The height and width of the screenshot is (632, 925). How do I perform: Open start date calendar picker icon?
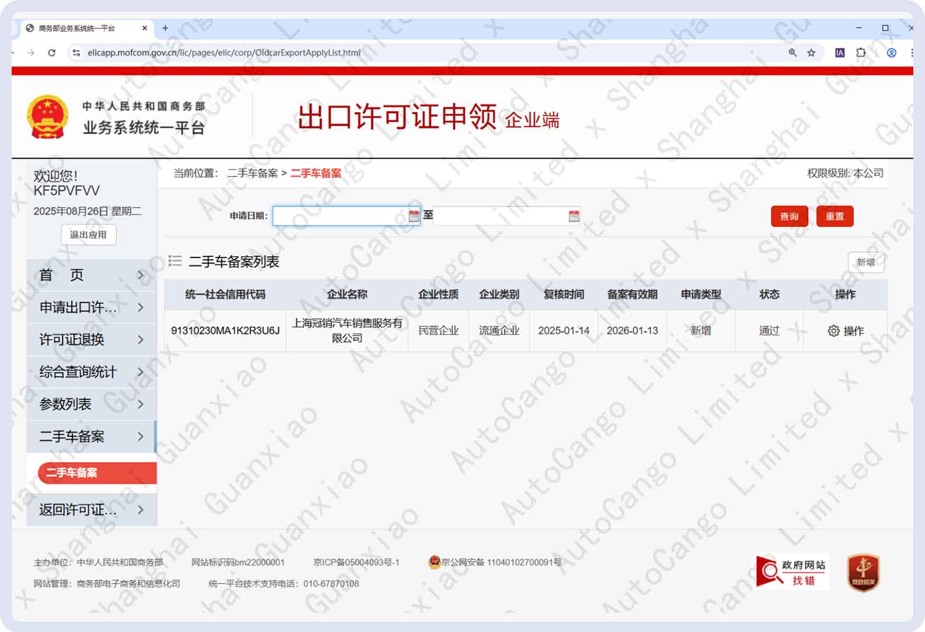(x=413, y=216)
